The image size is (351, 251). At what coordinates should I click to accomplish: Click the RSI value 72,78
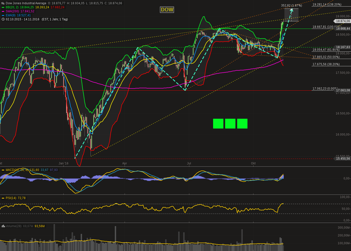[22, 198]
